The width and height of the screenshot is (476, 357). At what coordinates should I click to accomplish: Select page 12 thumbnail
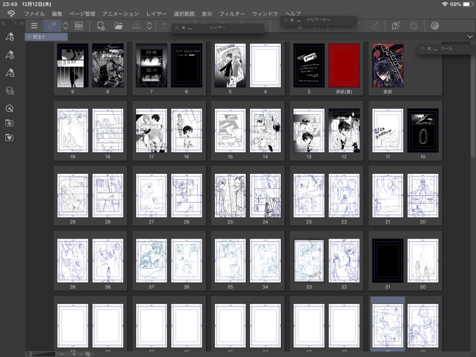[x=344, y=130]
